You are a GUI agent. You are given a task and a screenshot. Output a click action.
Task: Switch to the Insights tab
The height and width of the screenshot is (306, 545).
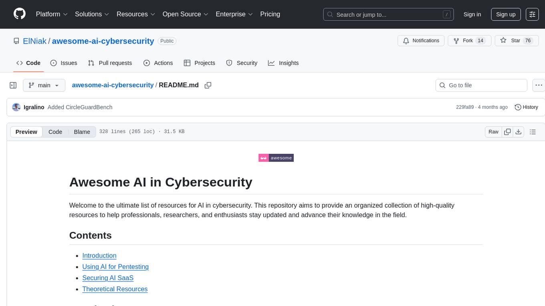point(283,63)
